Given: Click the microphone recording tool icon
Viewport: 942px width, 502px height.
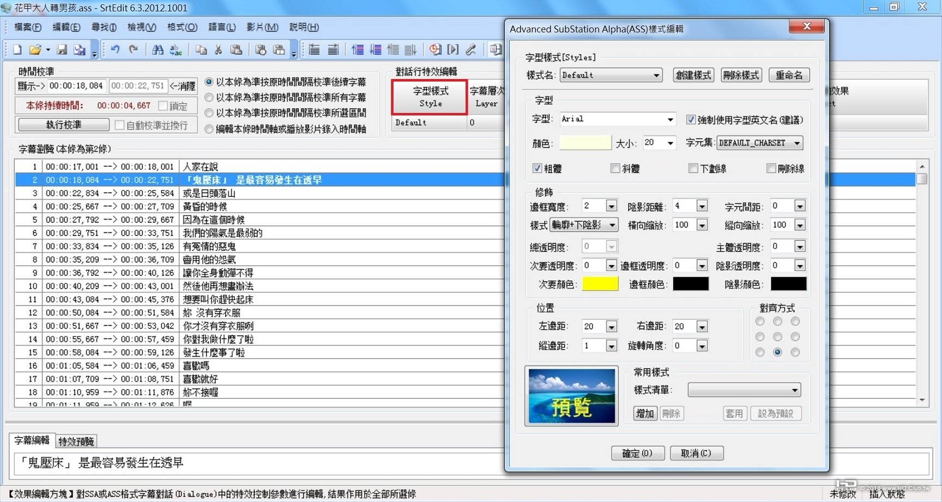Looking at the screenshot, I should click(471, 50).
